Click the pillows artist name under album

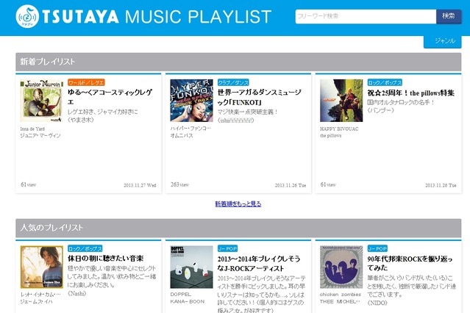click(331, 135)
